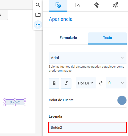Image resolution: width=128 pixels, height=136 pixels.
Task: Open the search magnifier tool
Action: pos(38,5)
